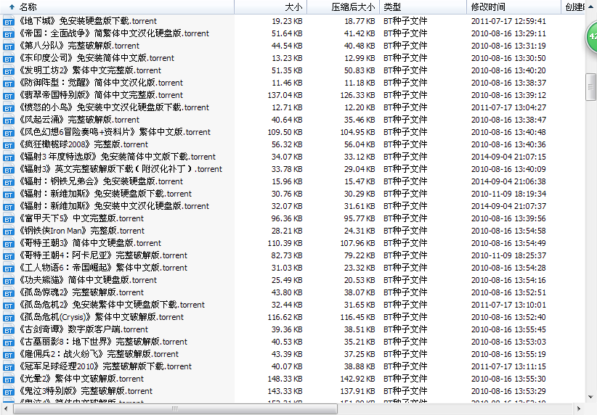Click BT icon beside 《风色幻想6冒险奏鸣+资料片》 torrent
The height and width of the screenshot is (415, 597).
click(9, 132)
